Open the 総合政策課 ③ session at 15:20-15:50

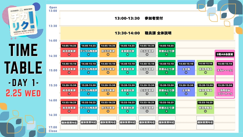[69, 89]
